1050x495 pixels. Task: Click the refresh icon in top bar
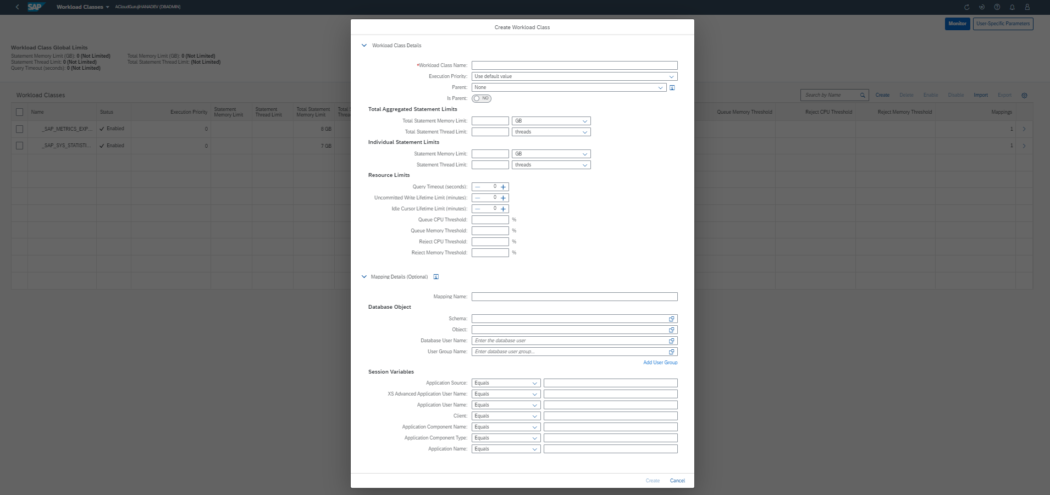(966, 7)
